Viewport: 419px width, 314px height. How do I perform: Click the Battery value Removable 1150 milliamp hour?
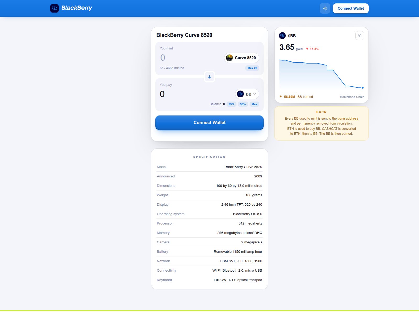[238, 252]
